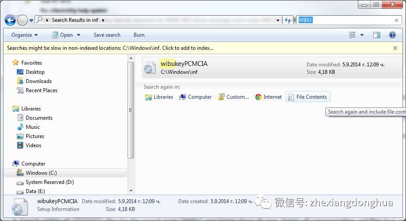The width and height of the screenshot is (406, 221).
Task: Click the navigation pane scroll down arrow
Action: [131, 191]
